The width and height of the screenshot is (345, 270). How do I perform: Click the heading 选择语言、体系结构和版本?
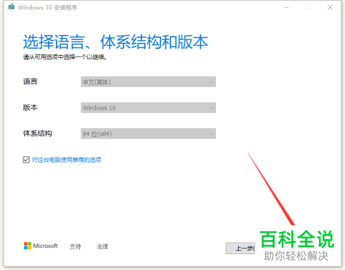coord(115,42)
